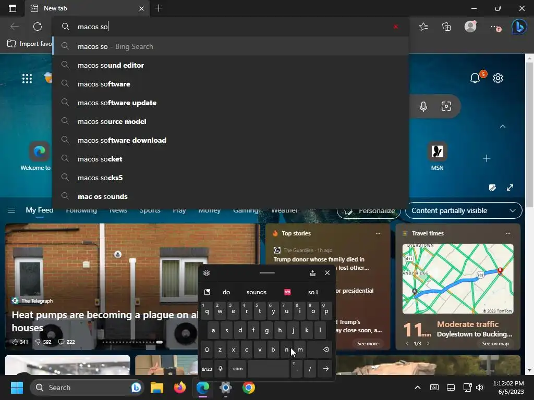Switch to the My Feed tab
534x400 pixels.
40,210
